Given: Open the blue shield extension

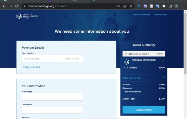Looking at the screenshot, I should click(139, 6).
